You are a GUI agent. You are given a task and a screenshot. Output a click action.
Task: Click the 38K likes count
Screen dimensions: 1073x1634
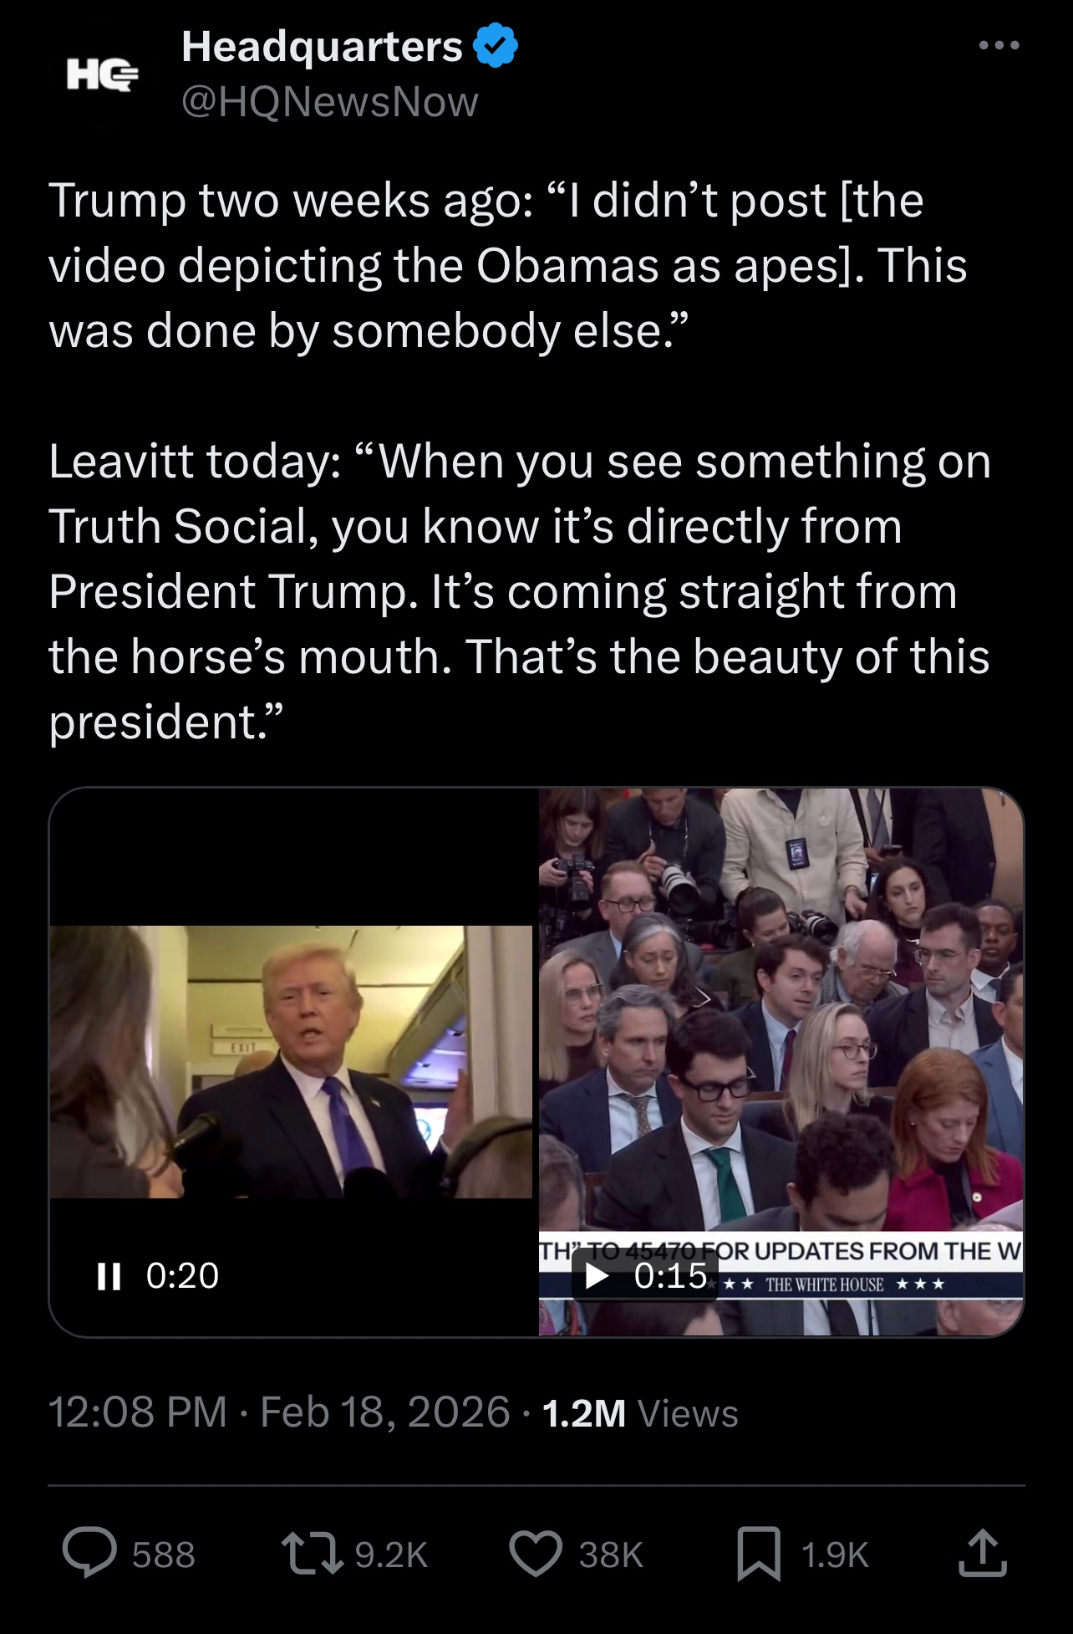pos(611,1555)
